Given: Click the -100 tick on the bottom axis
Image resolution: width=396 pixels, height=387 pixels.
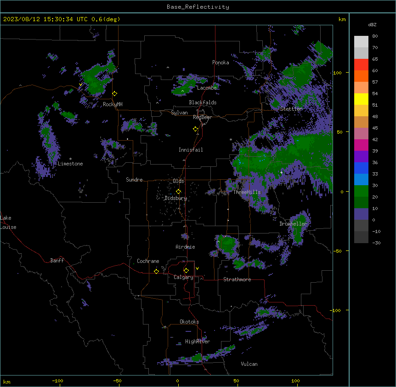Looking at the screenshot, I should [58, 381].
